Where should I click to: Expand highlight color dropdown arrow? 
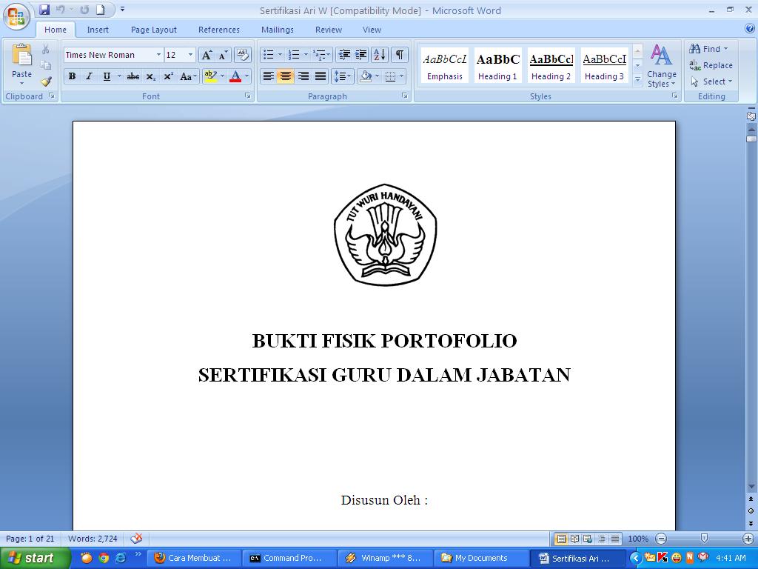(x=222, y=76)
